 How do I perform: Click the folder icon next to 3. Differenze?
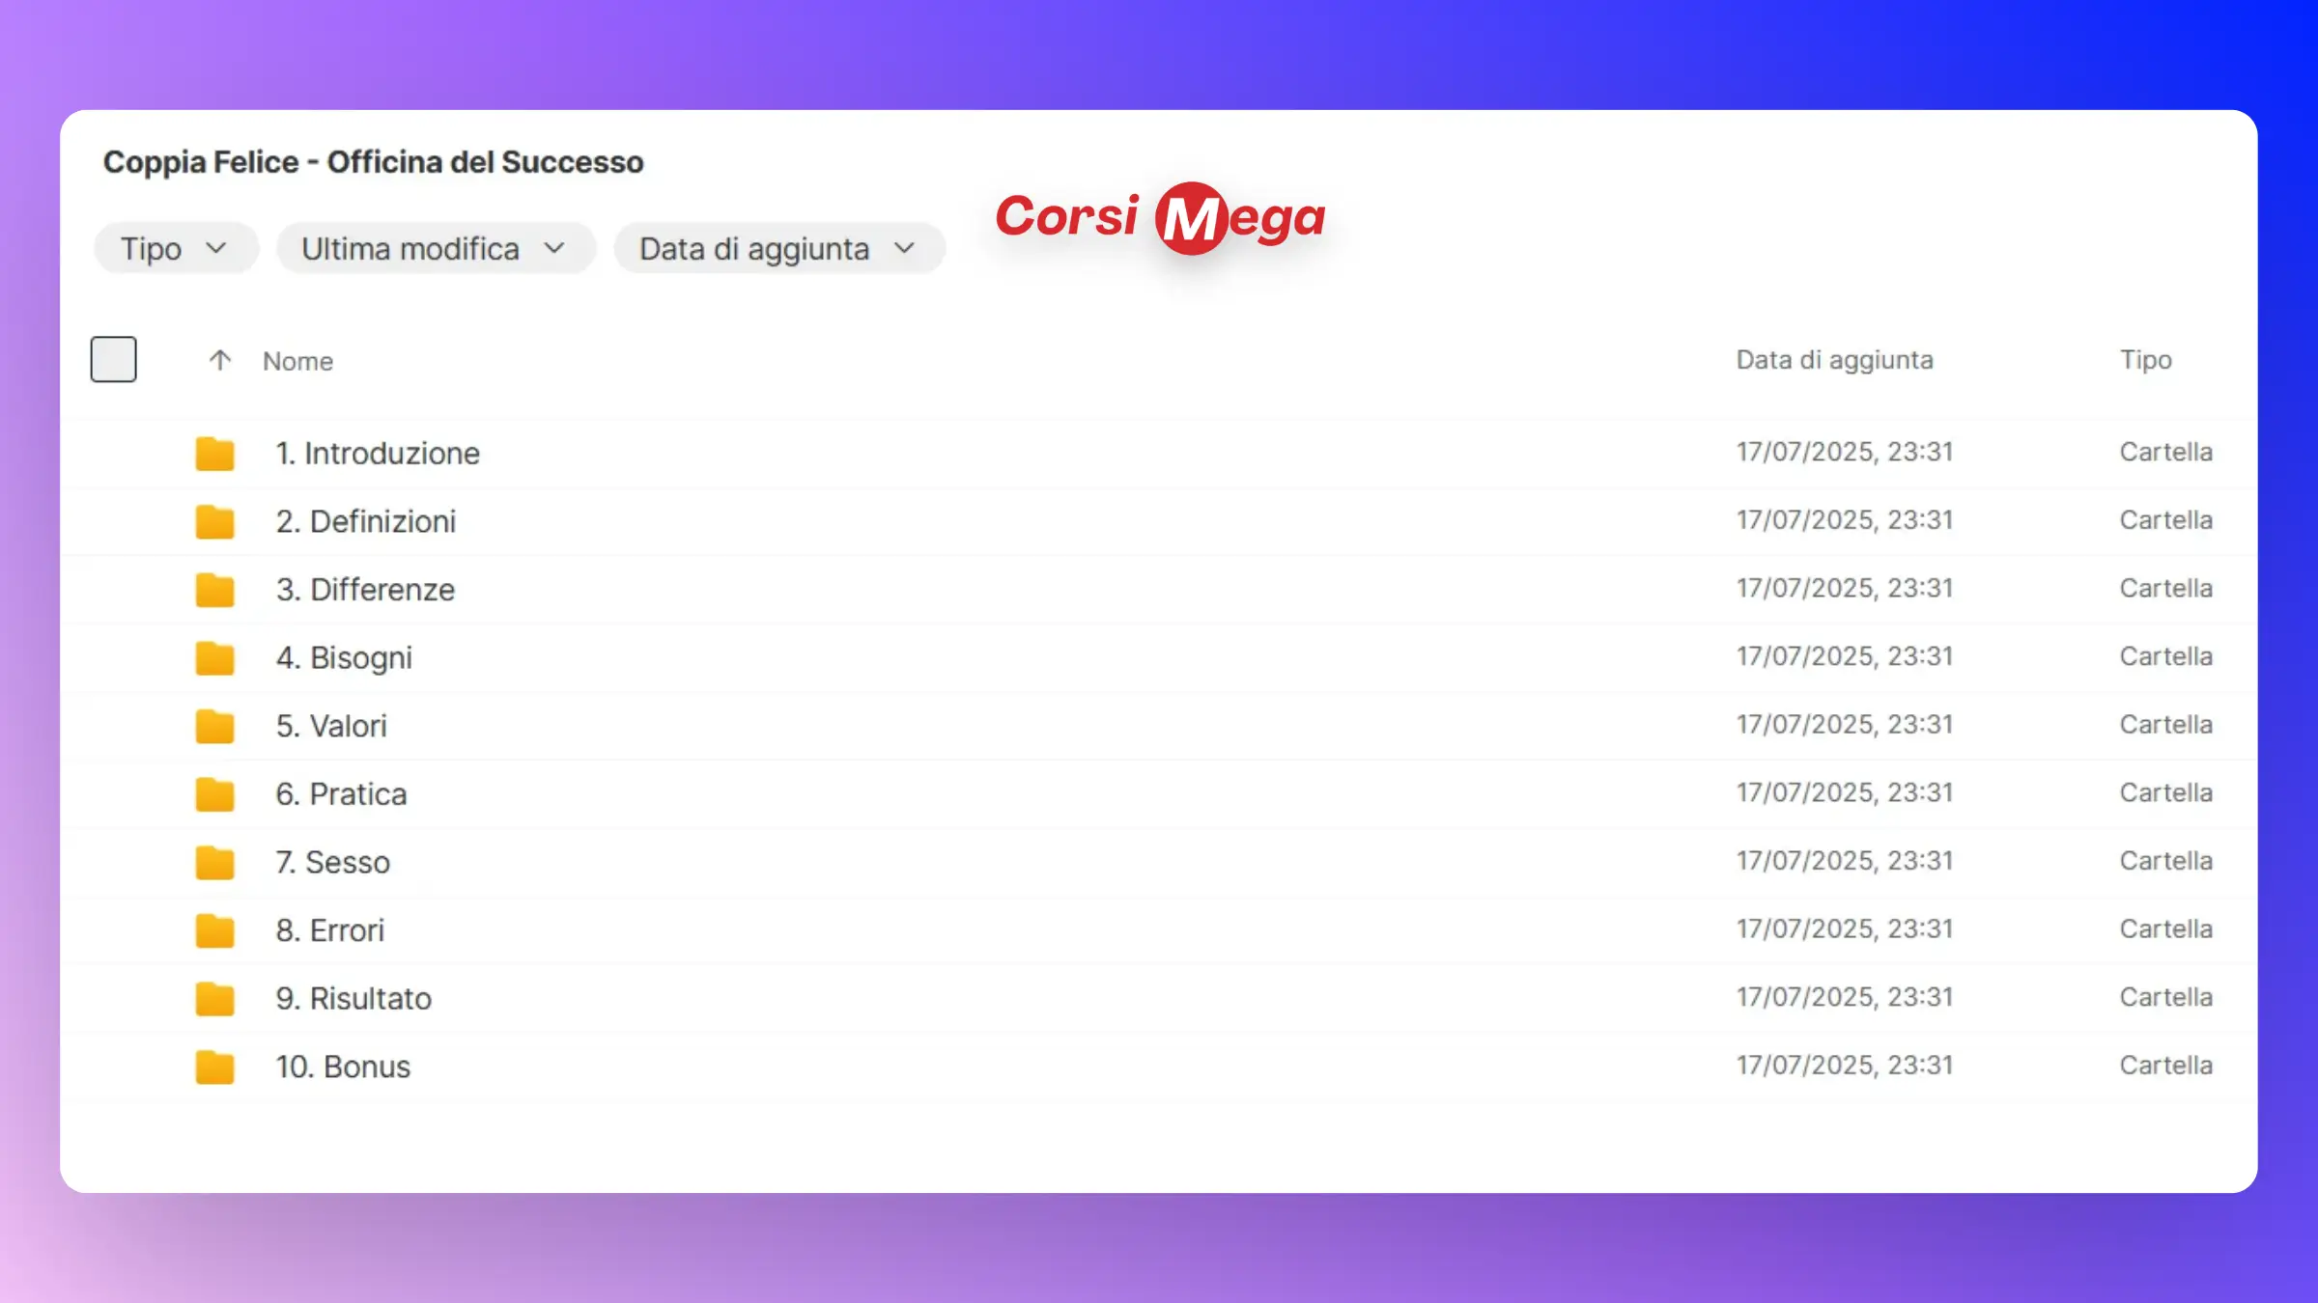[x=214, y=590]
